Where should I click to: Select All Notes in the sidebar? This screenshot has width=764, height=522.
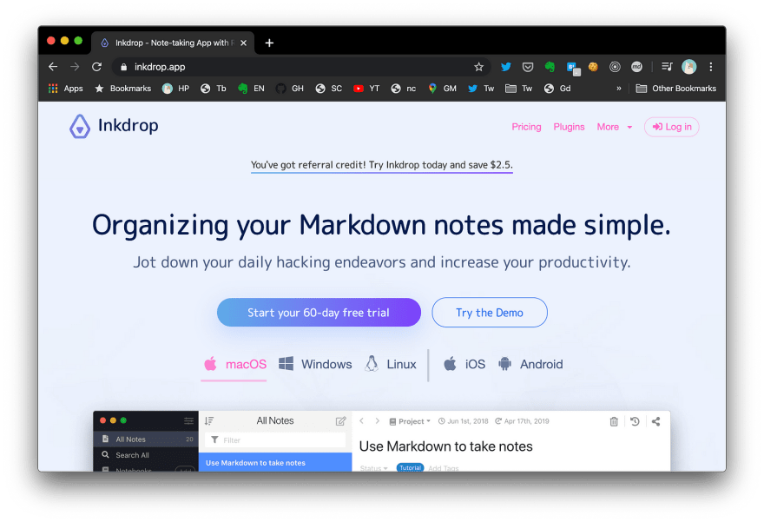[x=146, y=439]
